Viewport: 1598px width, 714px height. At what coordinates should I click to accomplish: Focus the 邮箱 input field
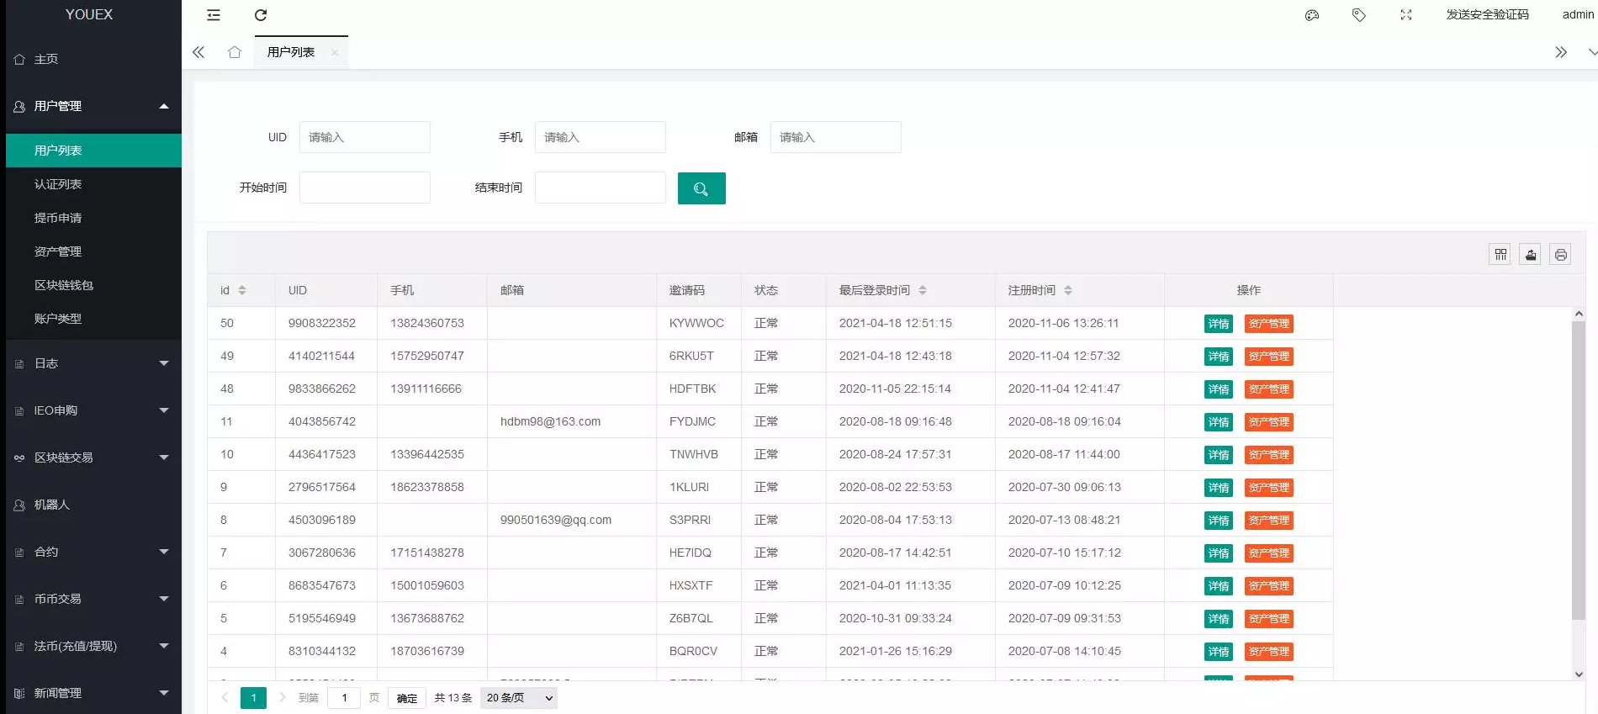[836, 137]
